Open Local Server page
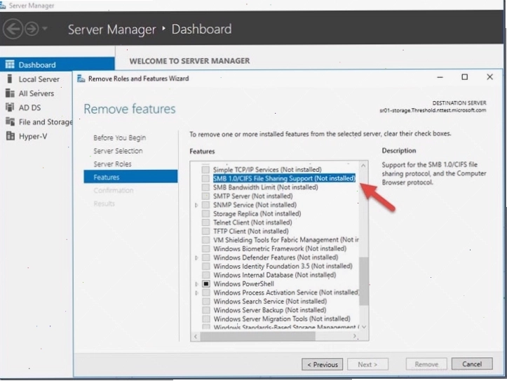This screenshot has width=507, height=381. pos(39,79)
